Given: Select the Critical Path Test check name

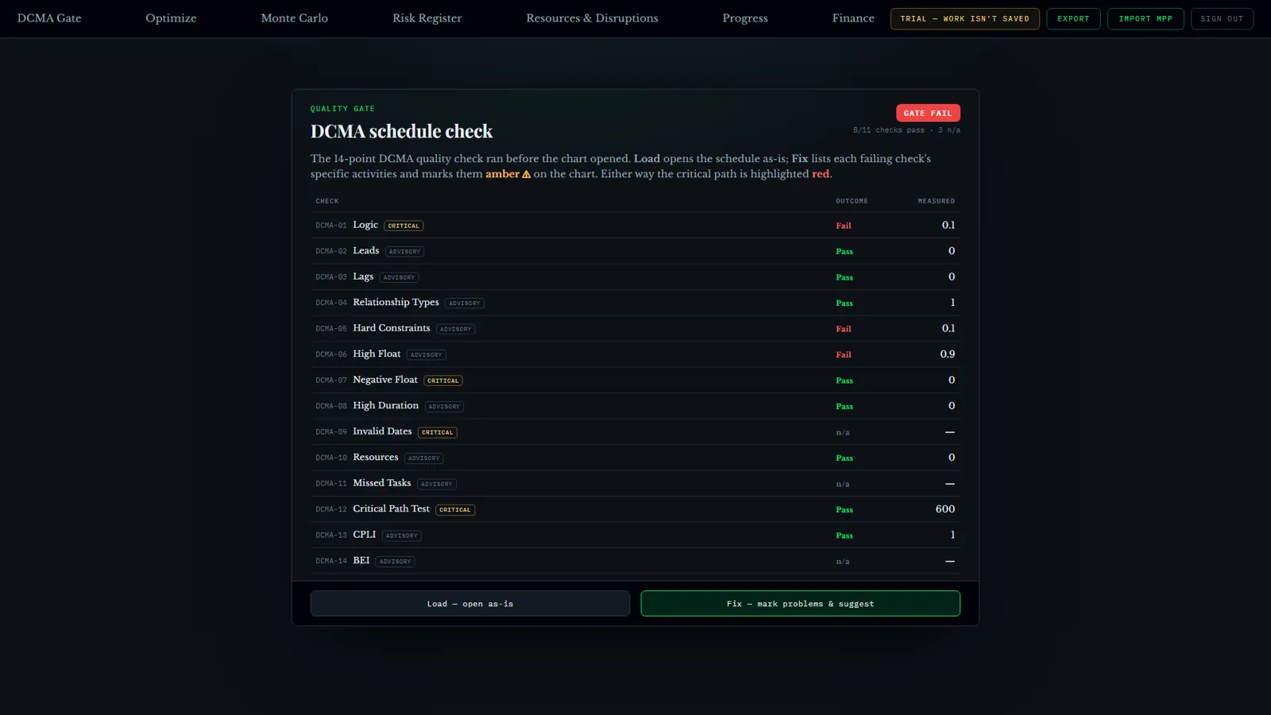Looking at the screenshot, I should click(391, 509).
